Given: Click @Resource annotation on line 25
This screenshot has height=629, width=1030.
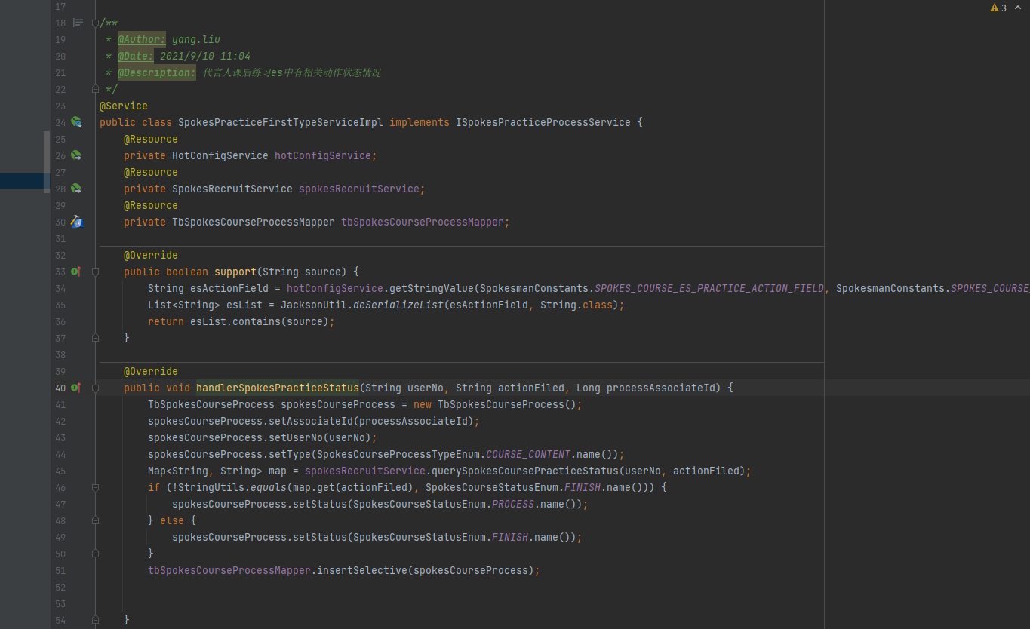Looking at the screenshot, I should tap(151, 139).
